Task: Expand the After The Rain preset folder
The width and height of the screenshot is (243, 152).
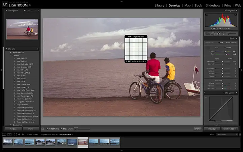Action: pos(11,52)
